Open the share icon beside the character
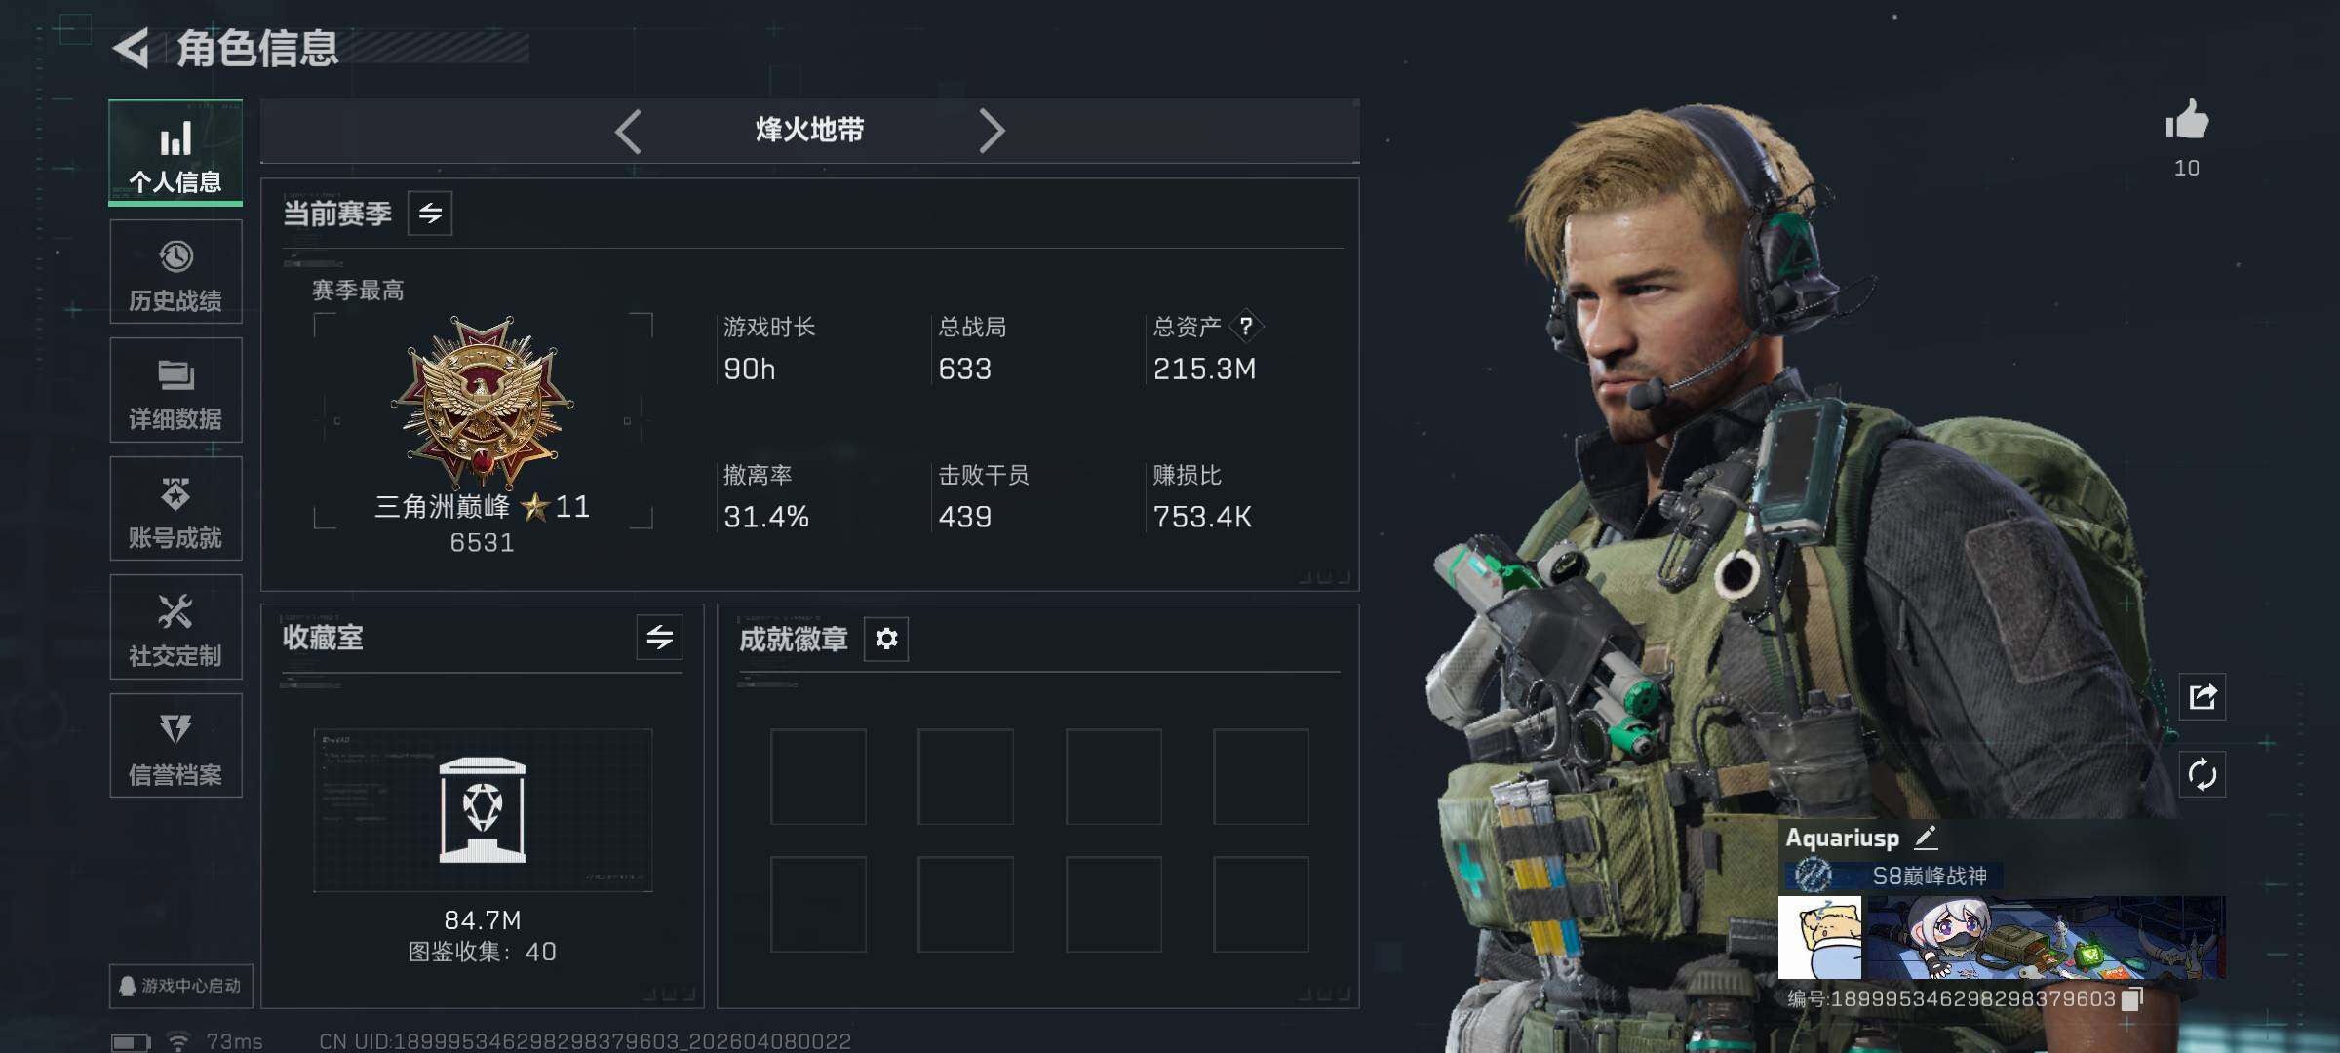The height and width of the screenshot is (1053, 2340). click(x=2203, y=696)
